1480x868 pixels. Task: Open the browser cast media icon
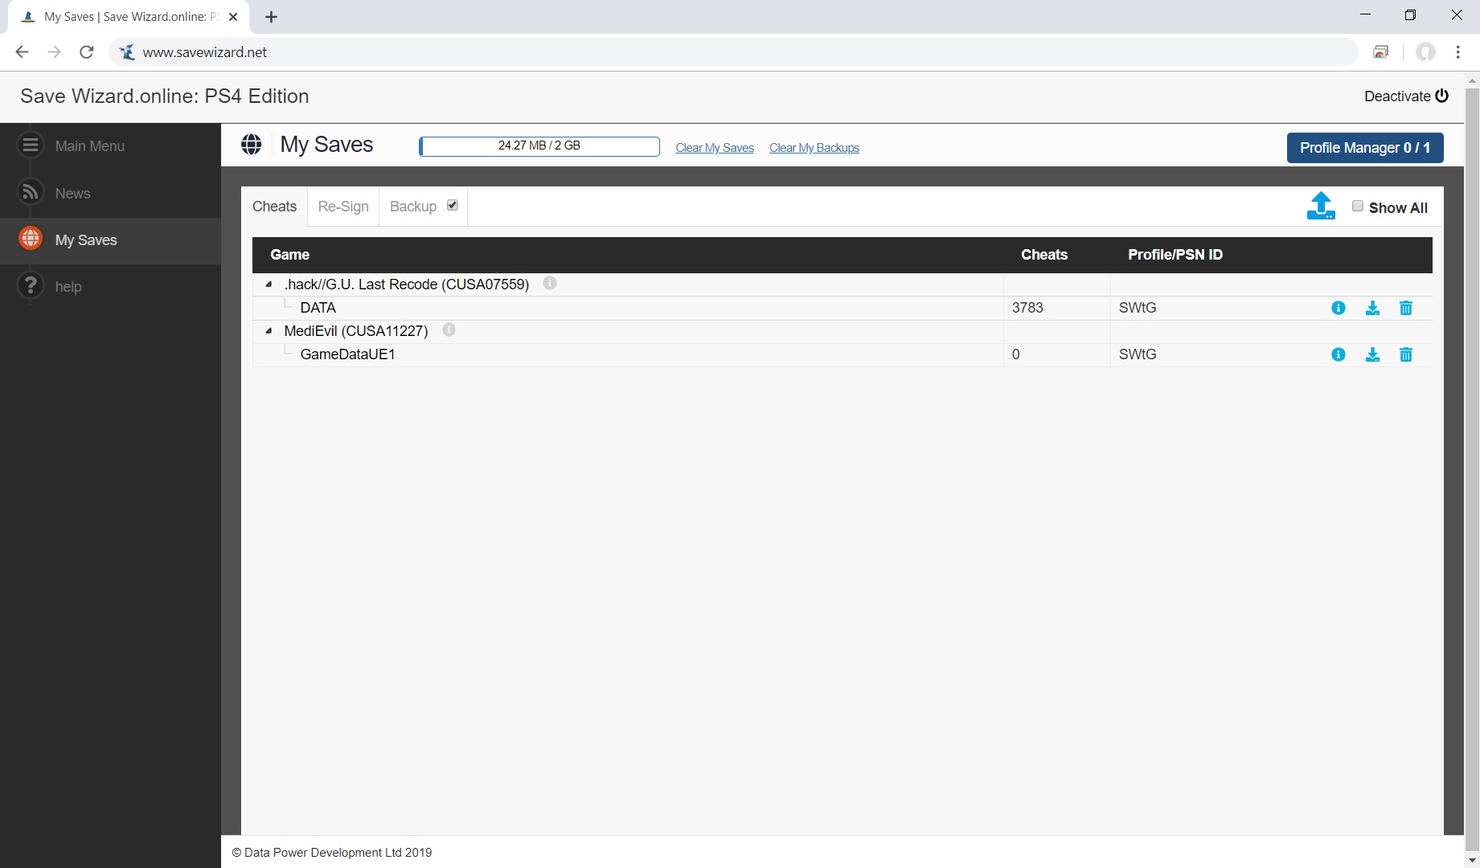pyautogui.click(x=1381, y=52)
